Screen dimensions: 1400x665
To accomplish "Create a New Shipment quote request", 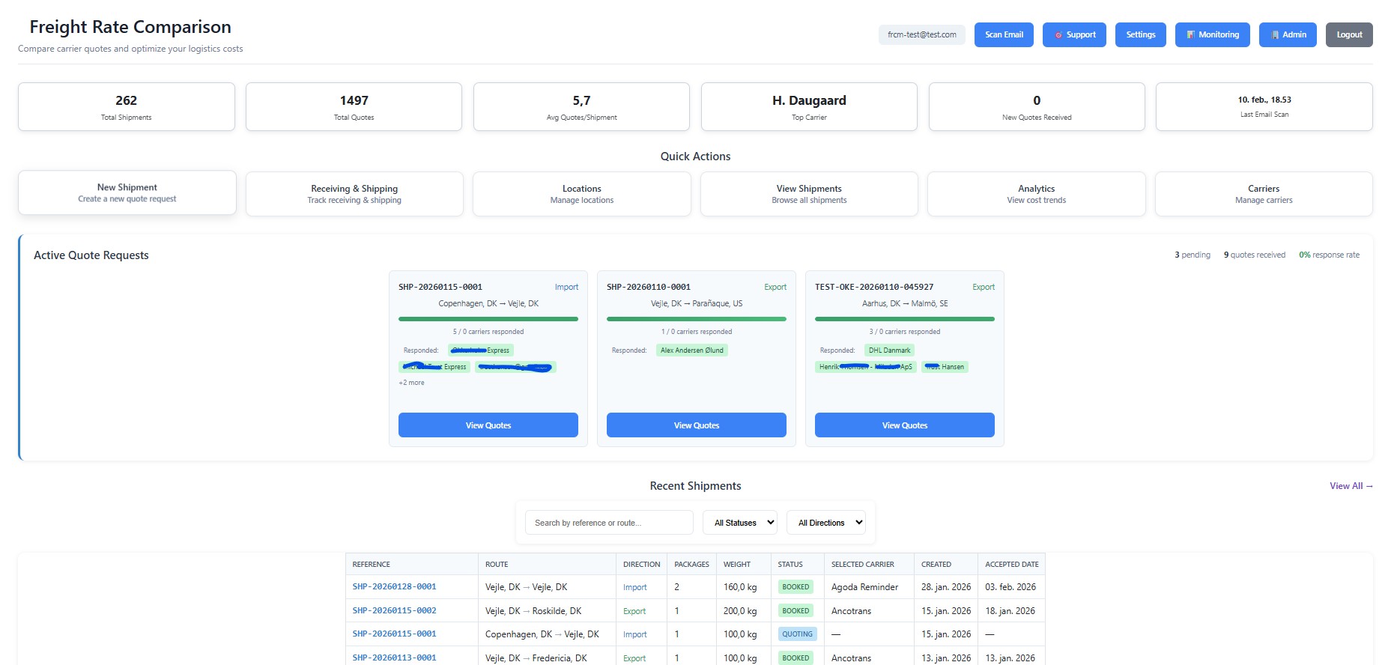I will pos(127,192).
